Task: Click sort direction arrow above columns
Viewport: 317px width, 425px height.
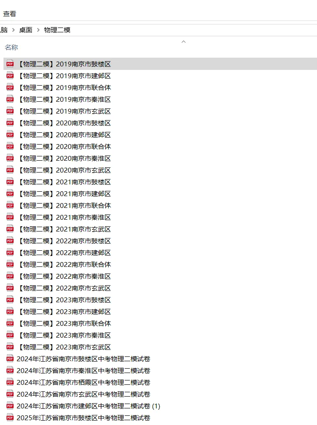Action: point(183,41)
